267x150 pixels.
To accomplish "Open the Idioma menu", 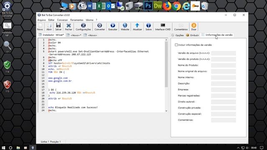I will [90, 20].
